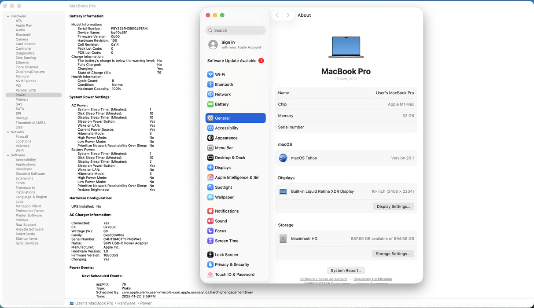Click the Apple Account avatar icon
534x308 pixels.
pos(213,44)
